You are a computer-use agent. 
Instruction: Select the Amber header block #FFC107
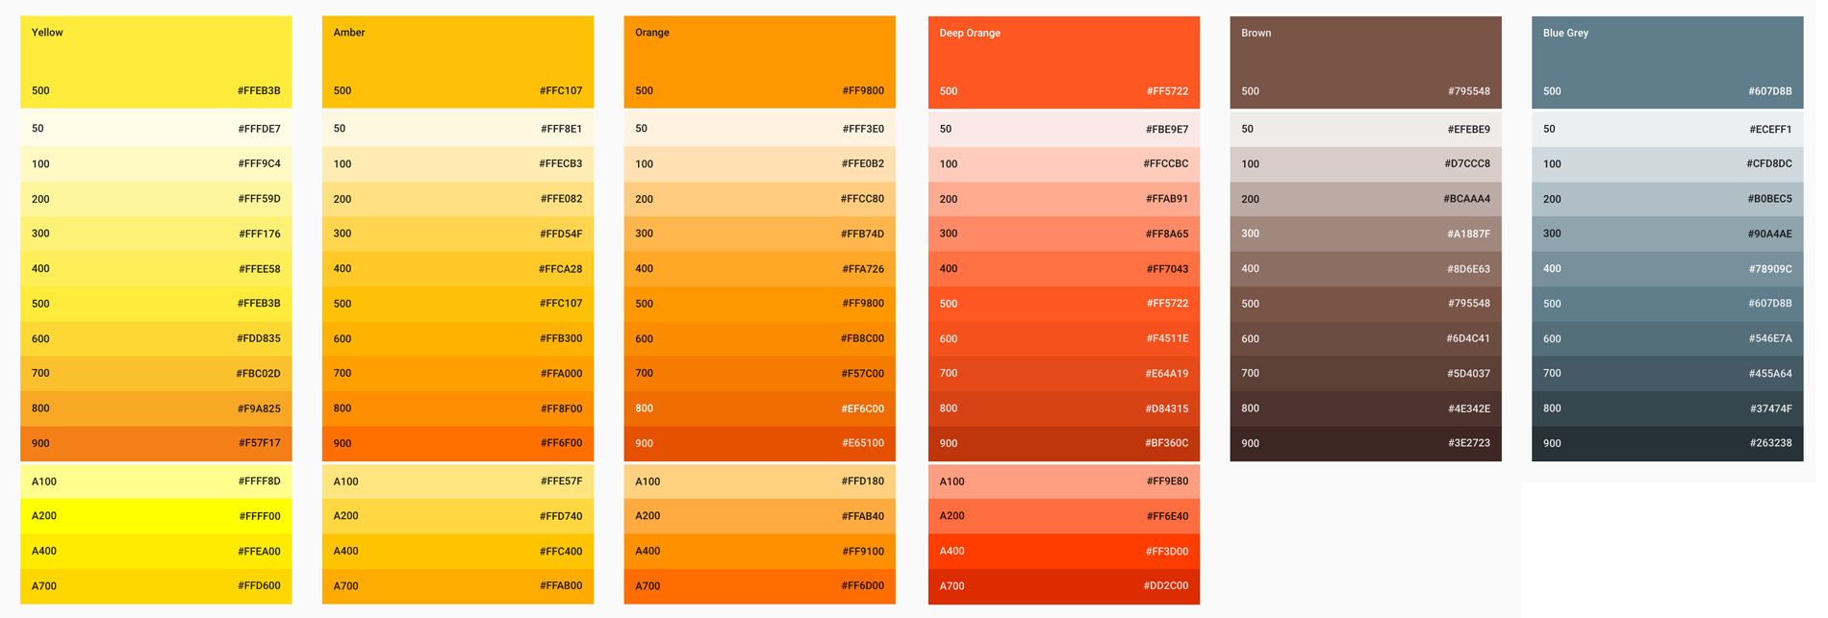coord(458,62)
